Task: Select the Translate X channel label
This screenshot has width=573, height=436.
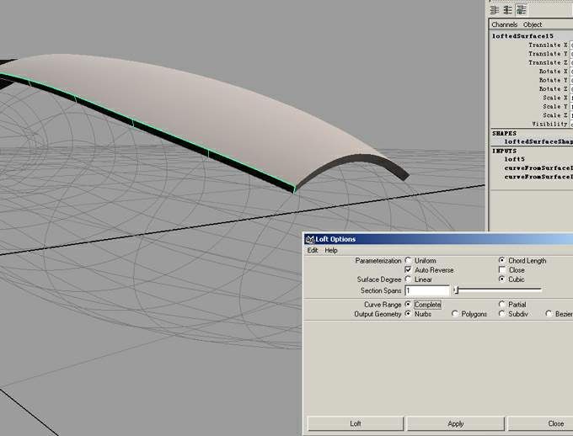Action: 548,45
